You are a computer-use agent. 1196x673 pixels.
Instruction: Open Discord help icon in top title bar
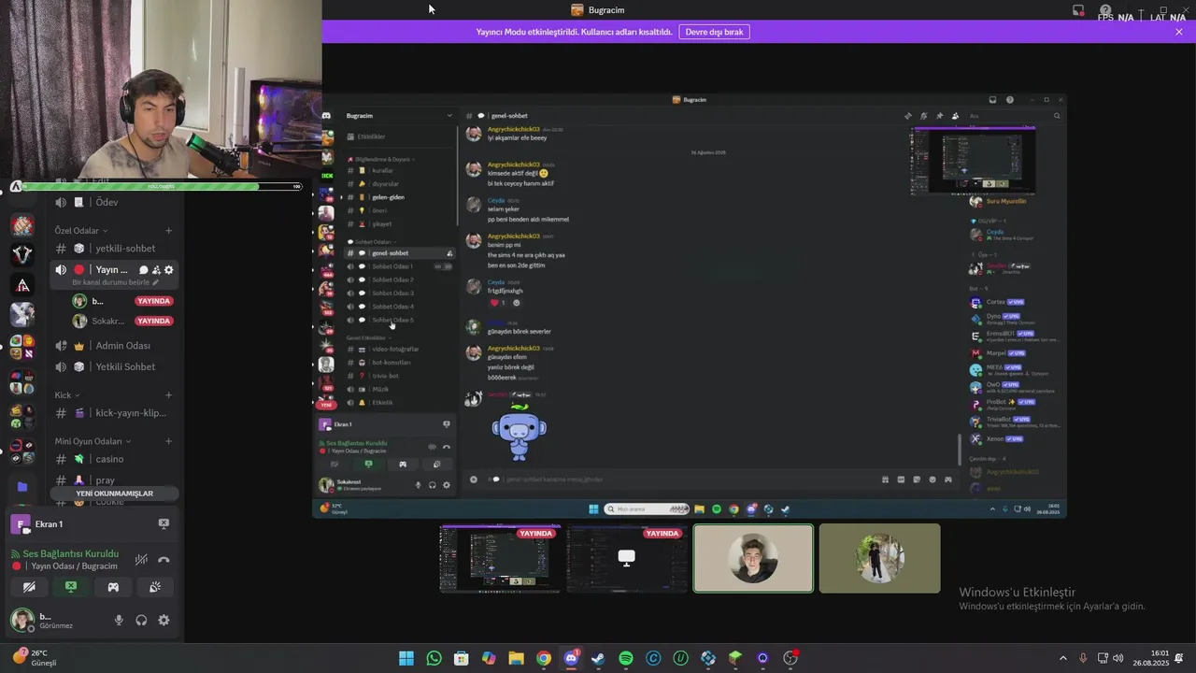1105,10
